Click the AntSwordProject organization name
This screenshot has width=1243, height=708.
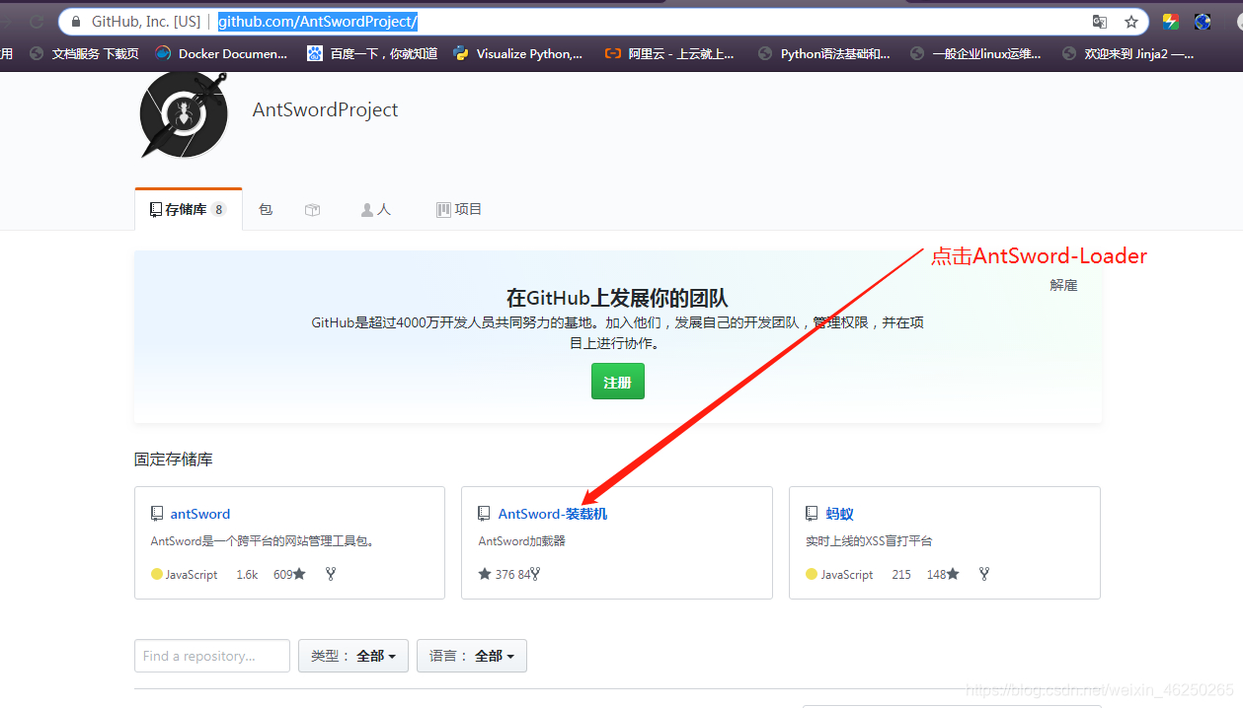(326, 109)
